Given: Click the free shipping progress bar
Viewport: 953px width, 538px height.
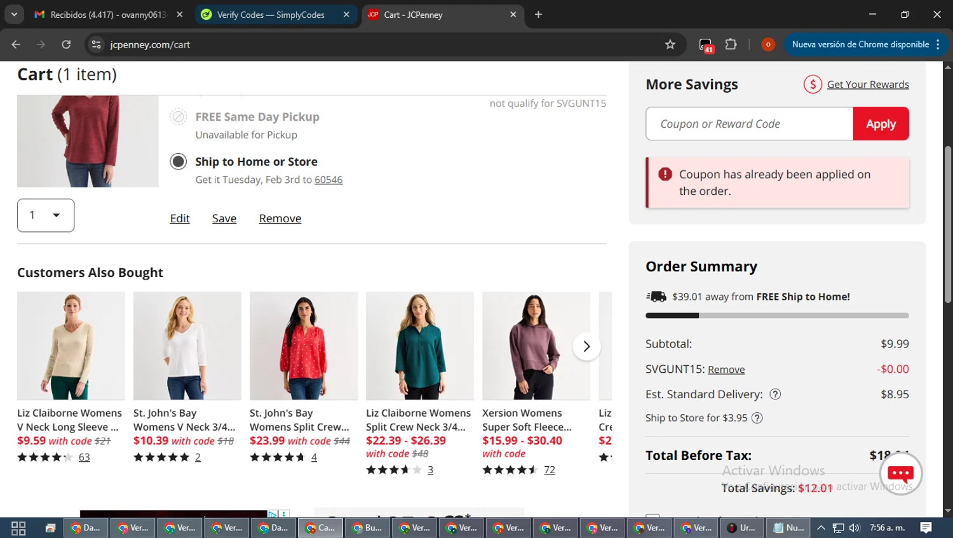Looking at the screenshot, I should [x=777, y=316].
